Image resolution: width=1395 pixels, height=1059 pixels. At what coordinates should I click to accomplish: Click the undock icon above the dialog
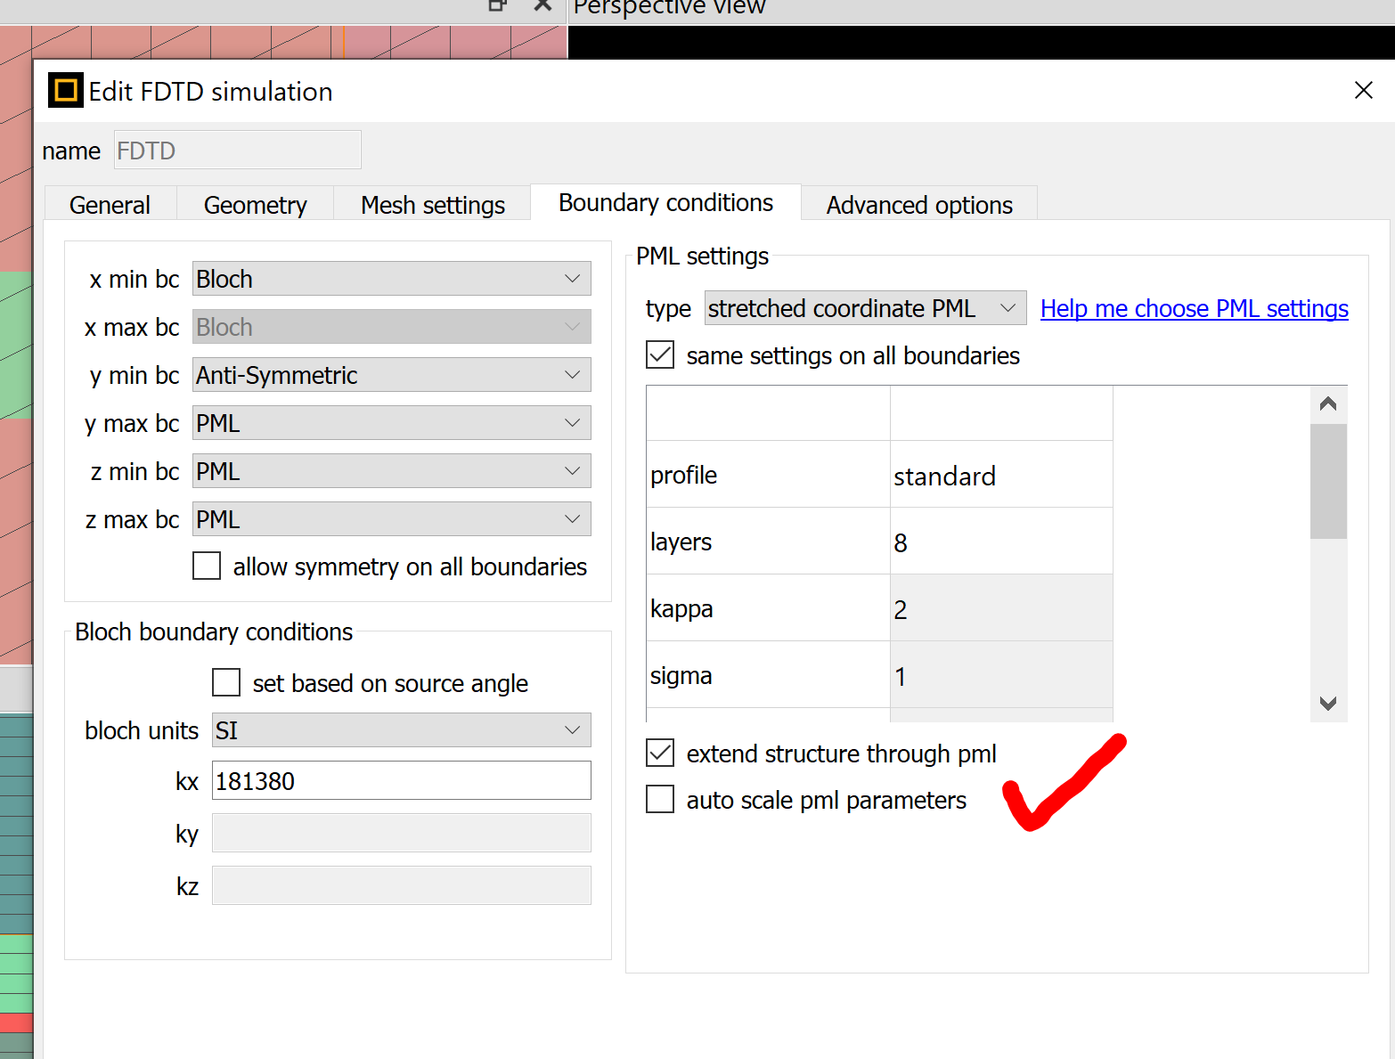click(497, 5)
